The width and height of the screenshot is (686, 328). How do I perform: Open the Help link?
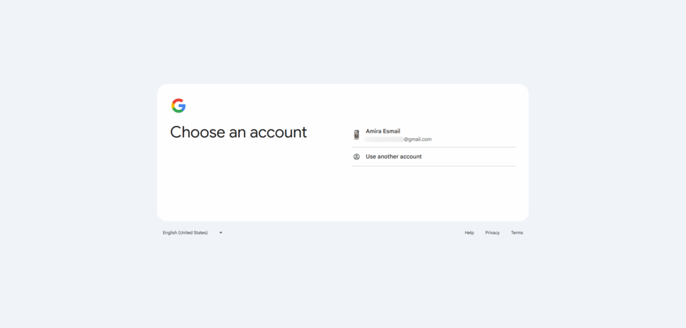[x=470, y=233]
